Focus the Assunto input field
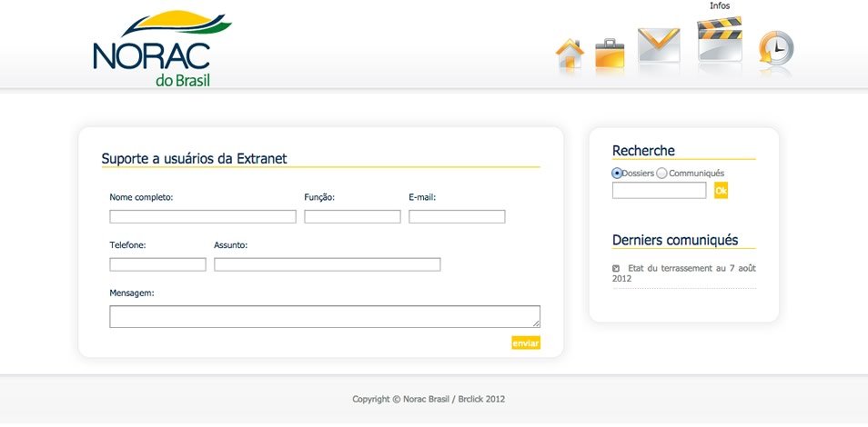868x427 pixels. [328, 264]
